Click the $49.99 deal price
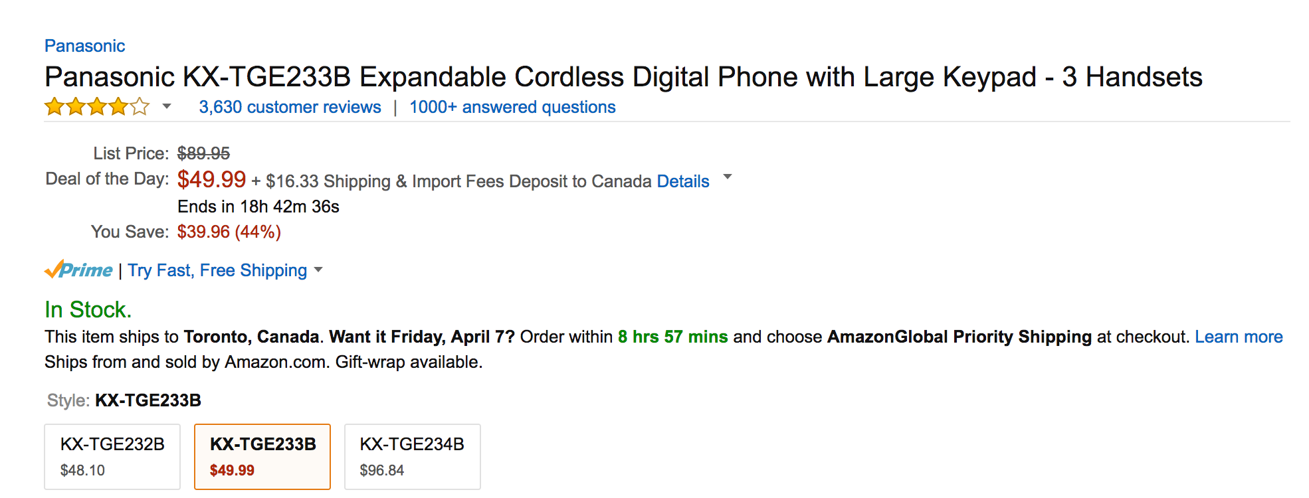 point(211,179)
